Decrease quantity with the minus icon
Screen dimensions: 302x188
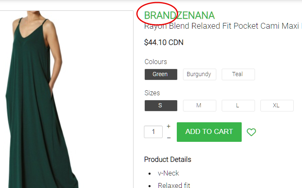pos(169,138)
